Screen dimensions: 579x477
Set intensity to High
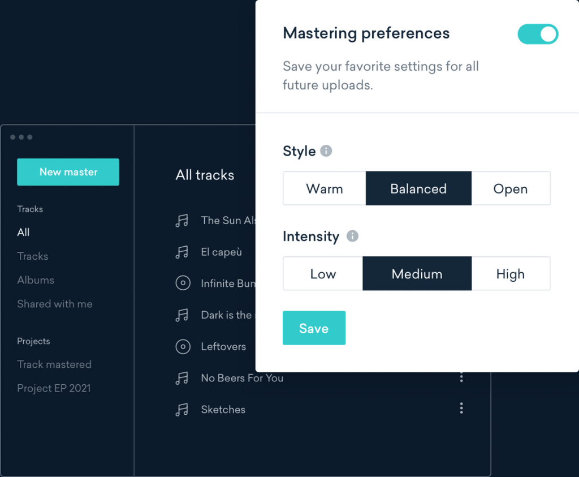pyautogui.click(x=510, y=274)
